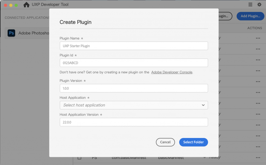Click the home icon in the title bar

[26, 4]
